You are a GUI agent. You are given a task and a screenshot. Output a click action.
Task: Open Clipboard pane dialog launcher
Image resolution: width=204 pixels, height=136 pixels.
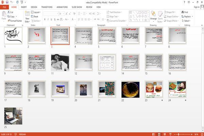point(22,25)
